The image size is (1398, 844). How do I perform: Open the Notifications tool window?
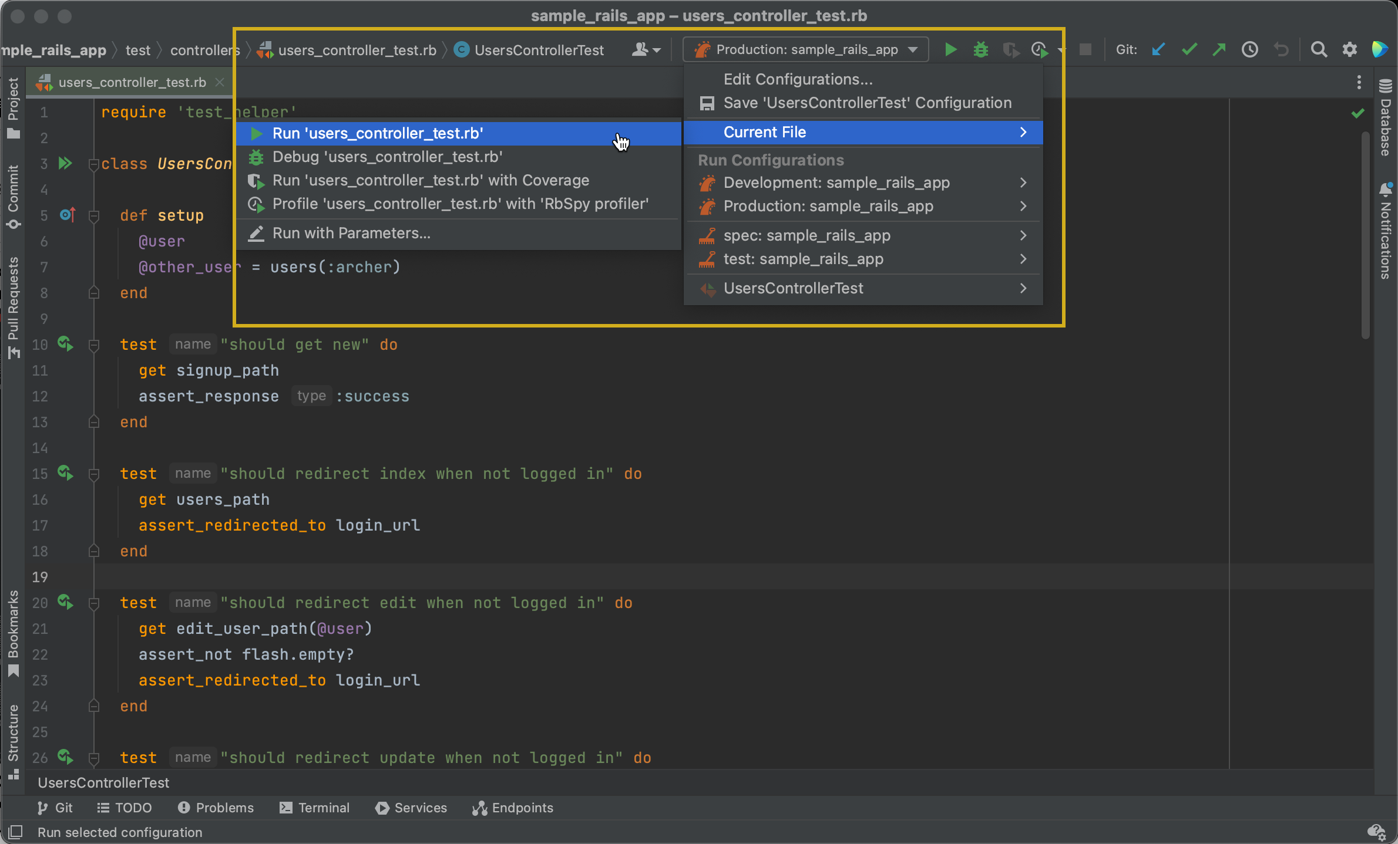[1385, 230]
